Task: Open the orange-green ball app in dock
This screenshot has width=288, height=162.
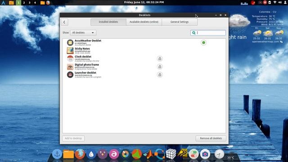Action: (x=136, y=154)
